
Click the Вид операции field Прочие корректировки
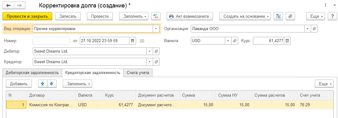(93, 29)
